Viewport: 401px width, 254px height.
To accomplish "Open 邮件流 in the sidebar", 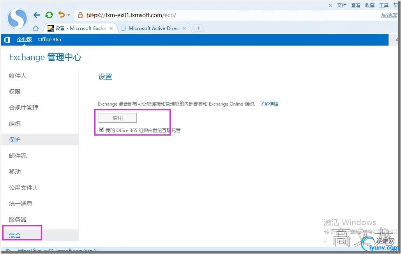I will [18, 155].
